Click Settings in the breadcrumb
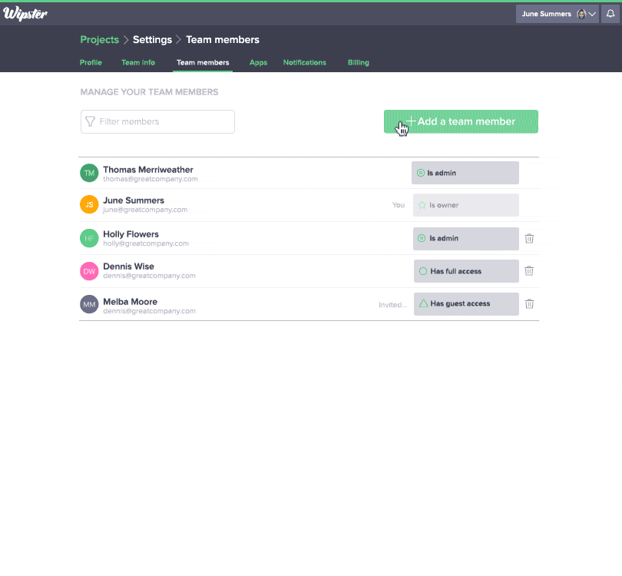 (x=152, y=40)
